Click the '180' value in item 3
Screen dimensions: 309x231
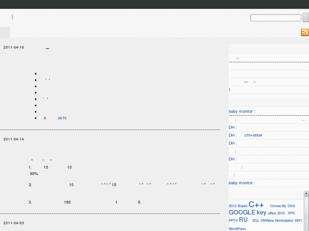67,202
